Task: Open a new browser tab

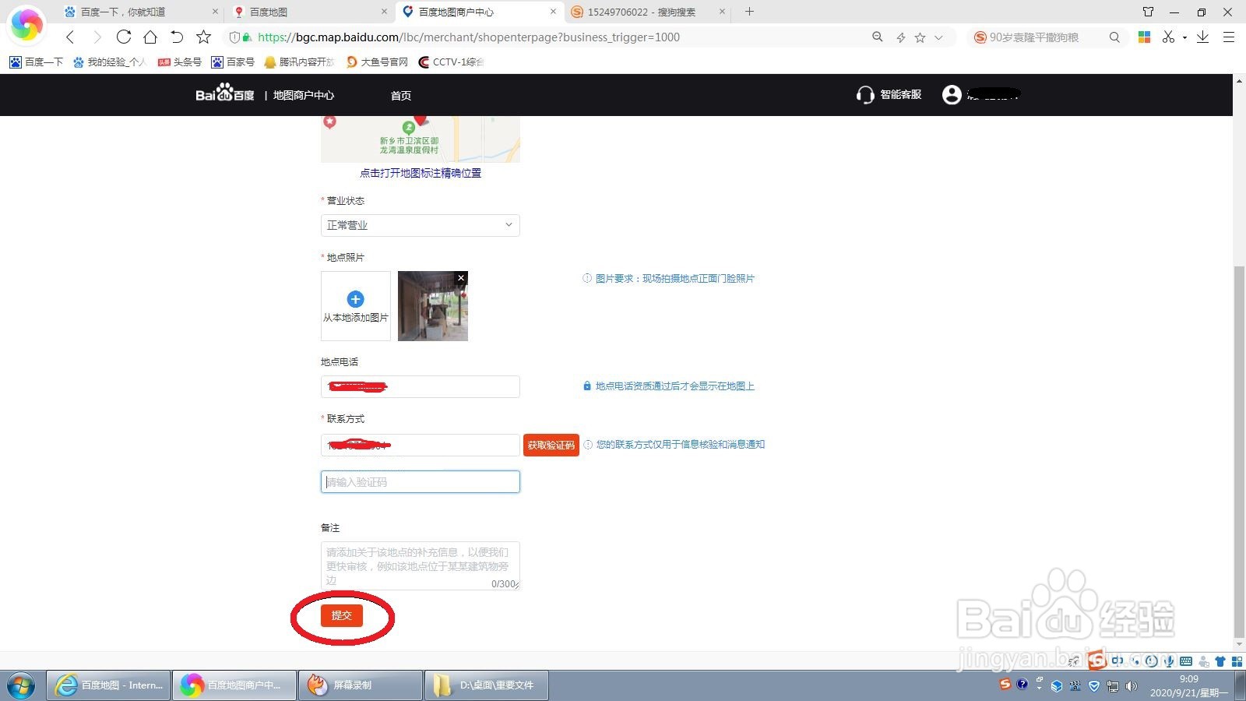Action: (x=749, y=12)
